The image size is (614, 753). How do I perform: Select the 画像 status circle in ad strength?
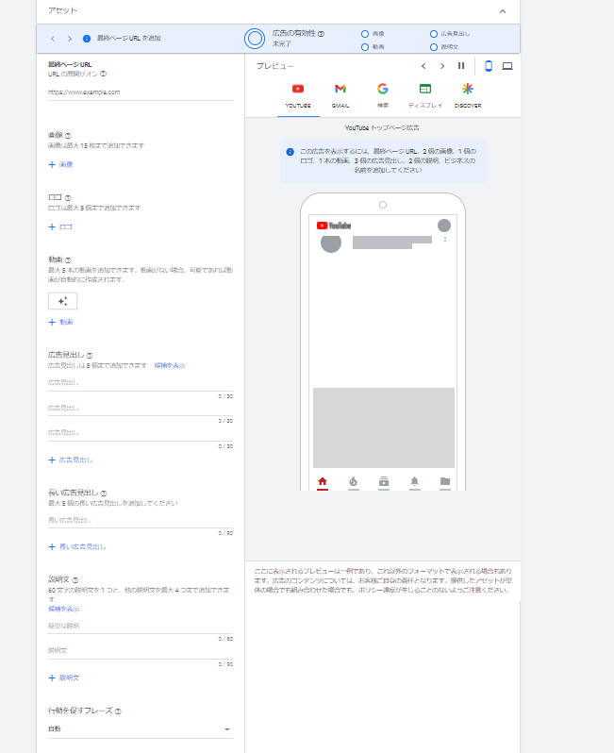click(x=365, y=34)
